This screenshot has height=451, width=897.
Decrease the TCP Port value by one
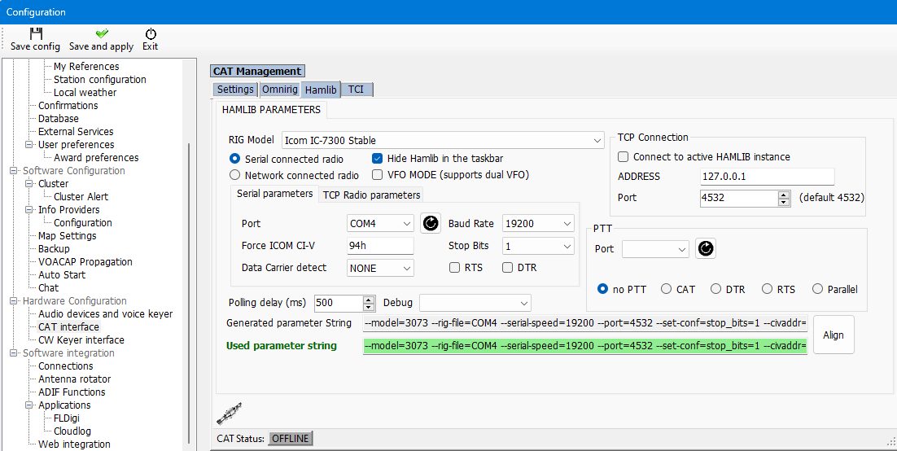tap(784, 201)
